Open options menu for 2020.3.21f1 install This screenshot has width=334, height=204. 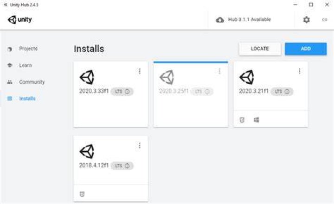pos(300,71)
